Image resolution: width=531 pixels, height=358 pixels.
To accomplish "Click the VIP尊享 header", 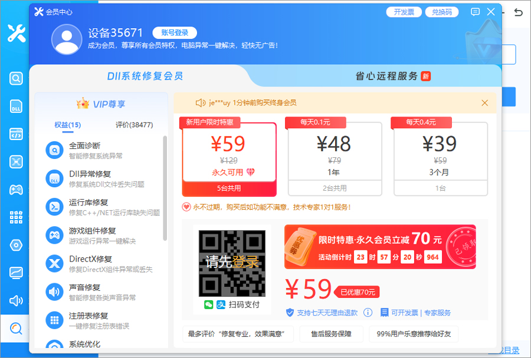I will point(101,104).
